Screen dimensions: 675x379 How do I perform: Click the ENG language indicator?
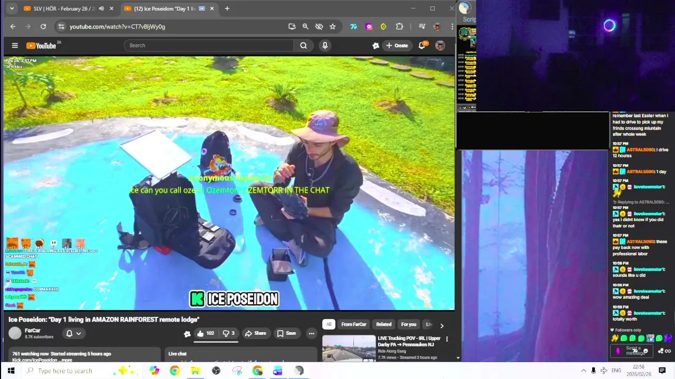pos(616,371)
